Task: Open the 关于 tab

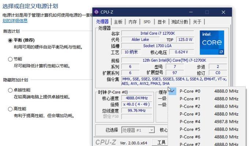Action: (197, 22)
